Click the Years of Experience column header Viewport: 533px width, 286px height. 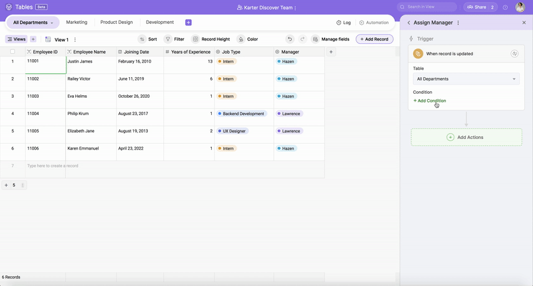tap(189, 52)
